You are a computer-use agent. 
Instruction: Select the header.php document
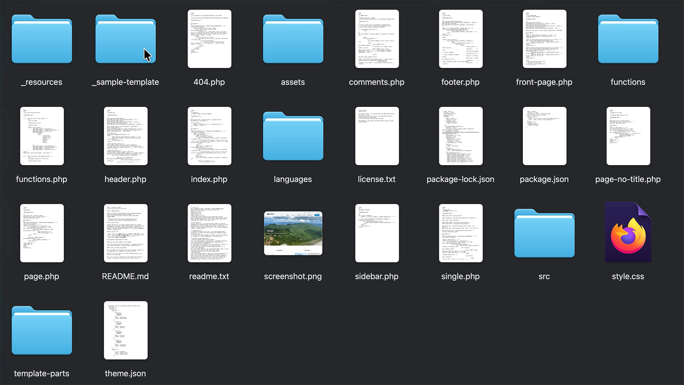125,136
